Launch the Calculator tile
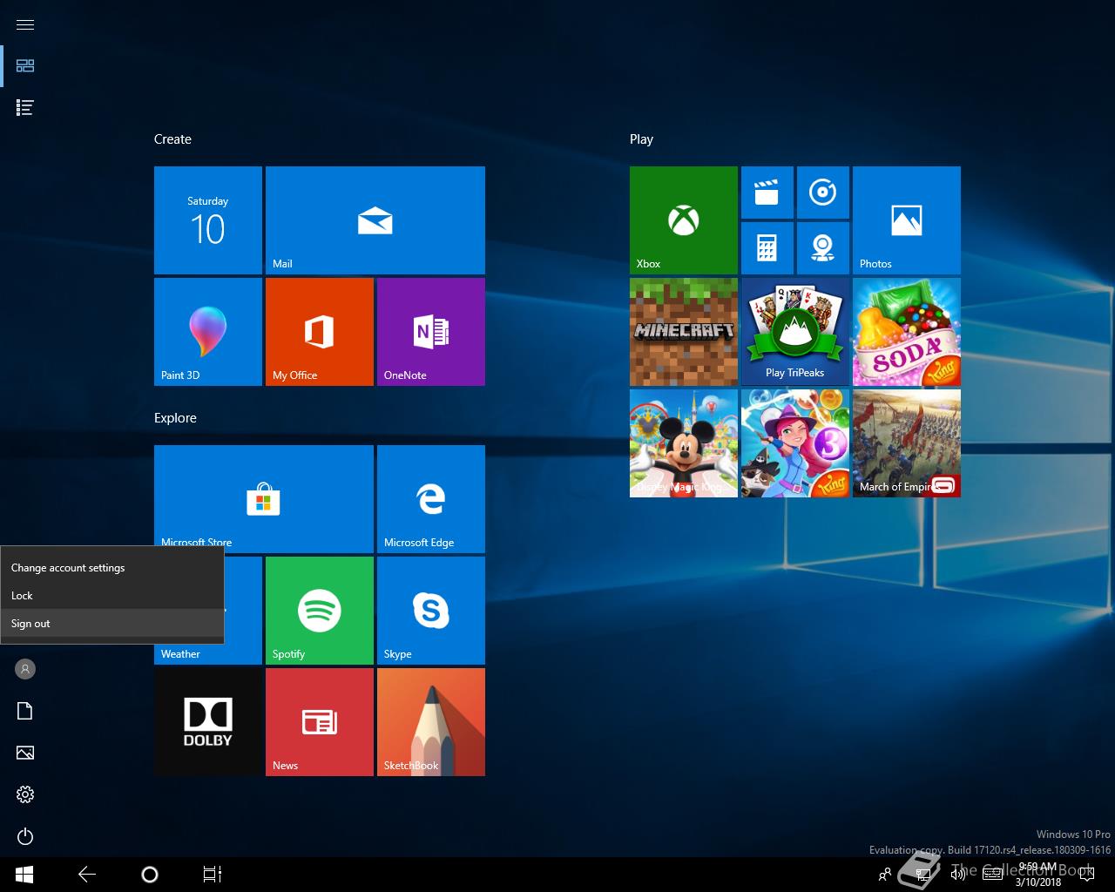This screenshot has width=1115, height=892. 767,248
